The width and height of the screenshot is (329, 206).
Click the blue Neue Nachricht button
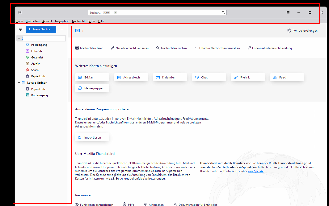(x=41, y=29)
